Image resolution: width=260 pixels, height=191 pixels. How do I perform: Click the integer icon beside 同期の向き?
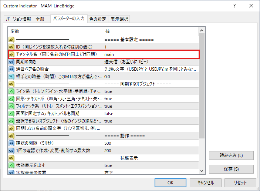(x=11, y=62)
